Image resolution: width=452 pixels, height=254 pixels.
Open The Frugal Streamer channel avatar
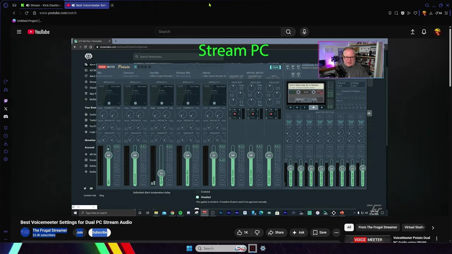click(25, 232)
